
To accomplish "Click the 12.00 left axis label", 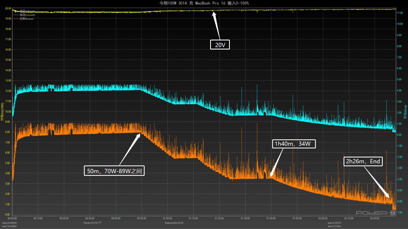I will (x=8, y=91).
